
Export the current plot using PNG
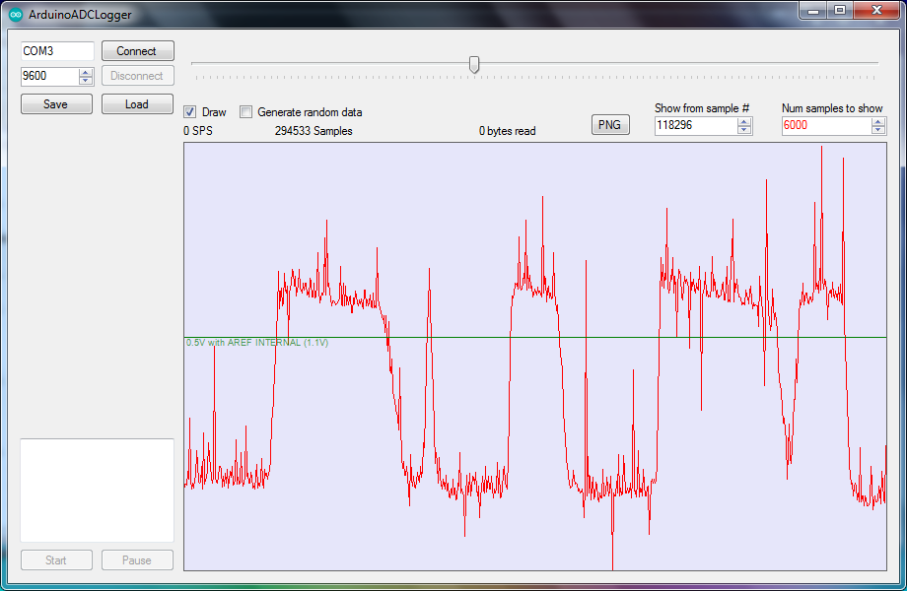tap(610, 124)
